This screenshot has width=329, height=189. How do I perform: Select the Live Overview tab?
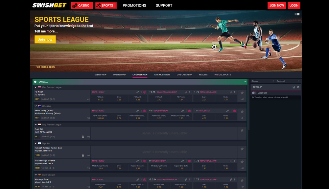pyautogui.click(x=140, y=75)
